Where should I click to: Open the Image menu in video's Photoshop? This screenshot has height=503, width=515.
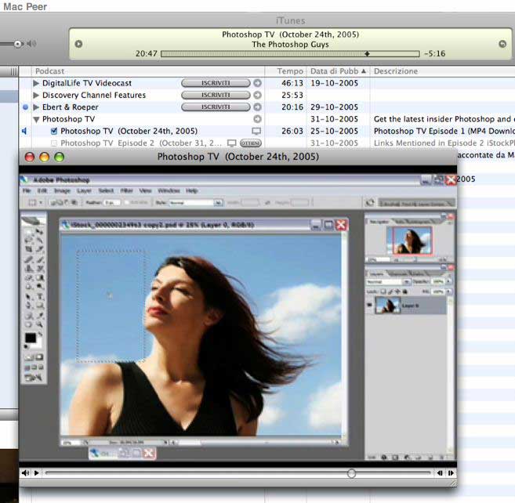62,190
